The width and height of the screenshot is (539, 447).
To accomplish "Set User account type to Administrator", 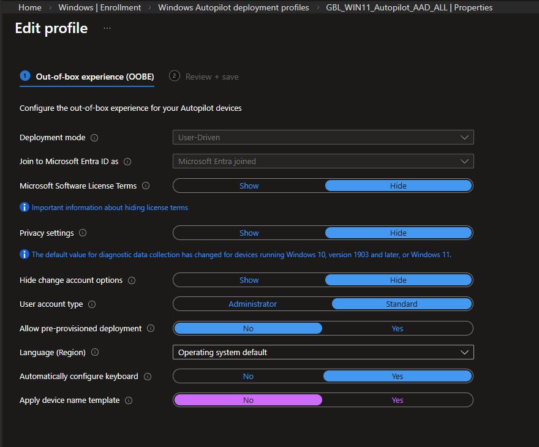I will coord(252,304).
